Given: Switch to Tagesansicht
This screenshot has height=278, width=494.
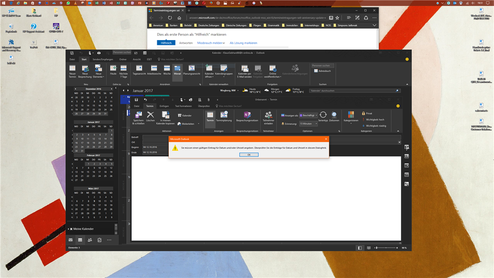Looking at the screenshot, I should (x=139, y=70).
